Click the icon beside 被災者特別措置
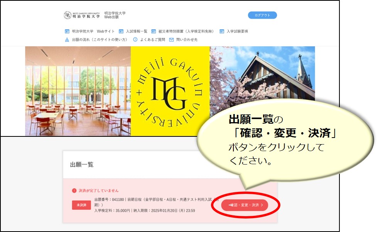Viewport: 378px width, 232px height. click(x=154, y=31)
